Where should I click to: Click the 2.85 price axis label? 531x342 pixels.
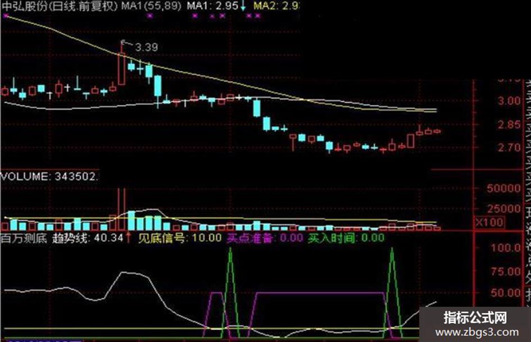click(509, 125)
